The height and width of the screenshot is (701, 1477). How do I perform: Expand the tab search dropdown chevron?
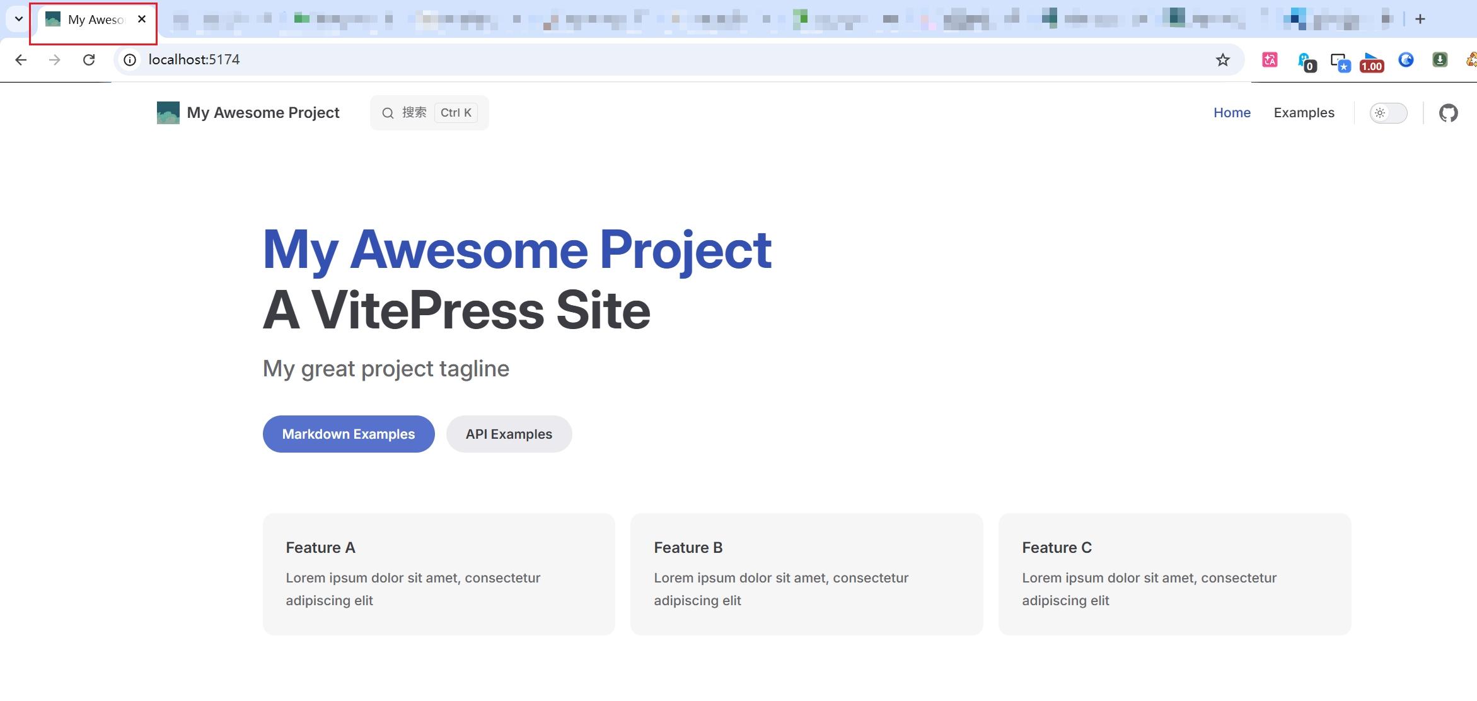[19, 19]
